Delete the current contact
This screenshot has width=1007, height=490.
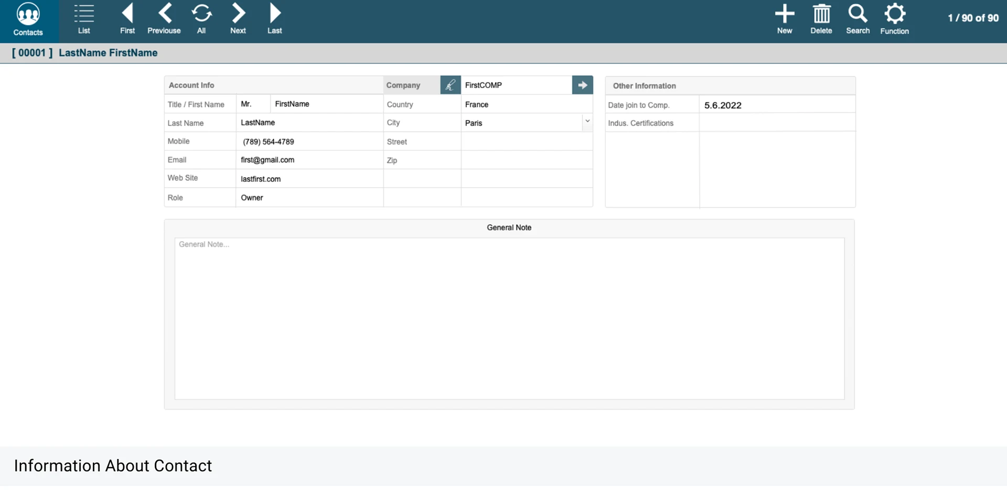point(821,20)
